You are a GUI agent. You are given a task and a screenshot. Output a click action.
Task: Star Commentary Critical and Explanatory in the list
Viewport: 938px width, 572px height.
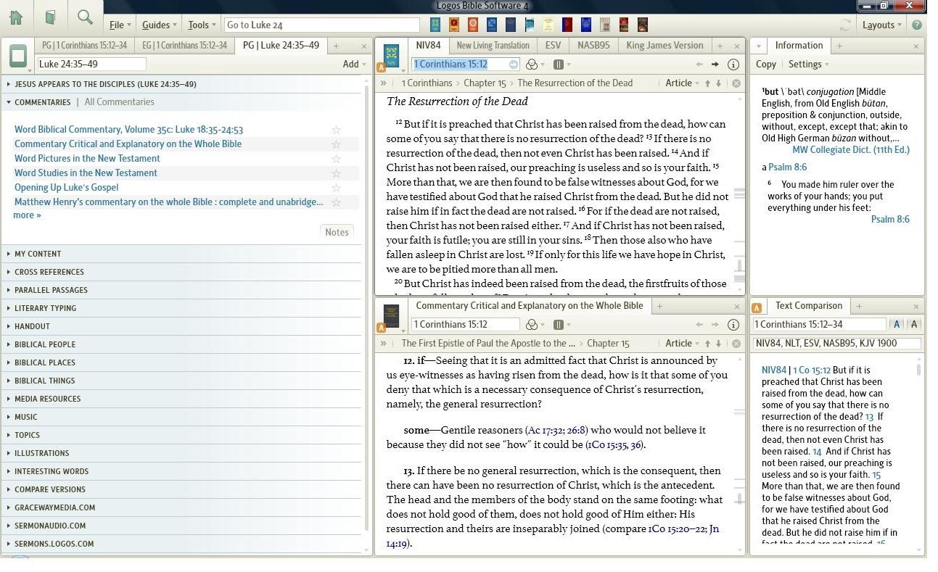point(336,144)
